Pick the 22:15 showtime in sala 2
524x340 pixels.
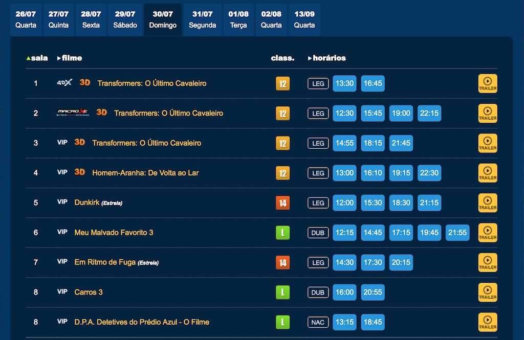click(429, 113)
